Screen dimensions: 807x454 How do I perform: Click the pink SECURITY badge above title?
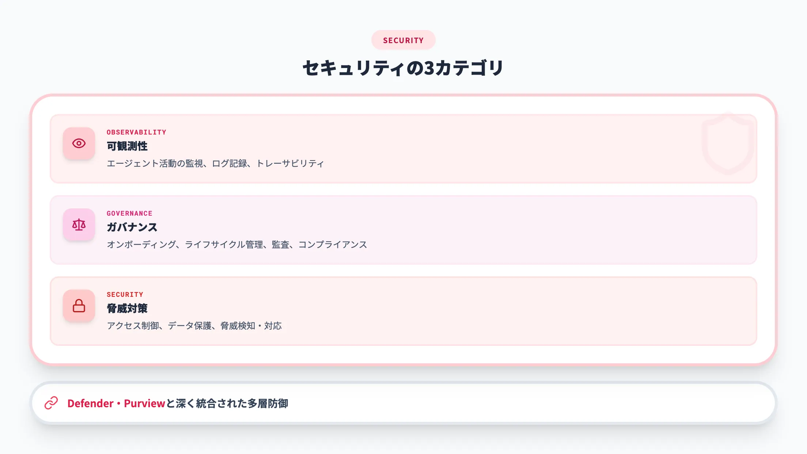pyautogui.click(x=403, y=40)
